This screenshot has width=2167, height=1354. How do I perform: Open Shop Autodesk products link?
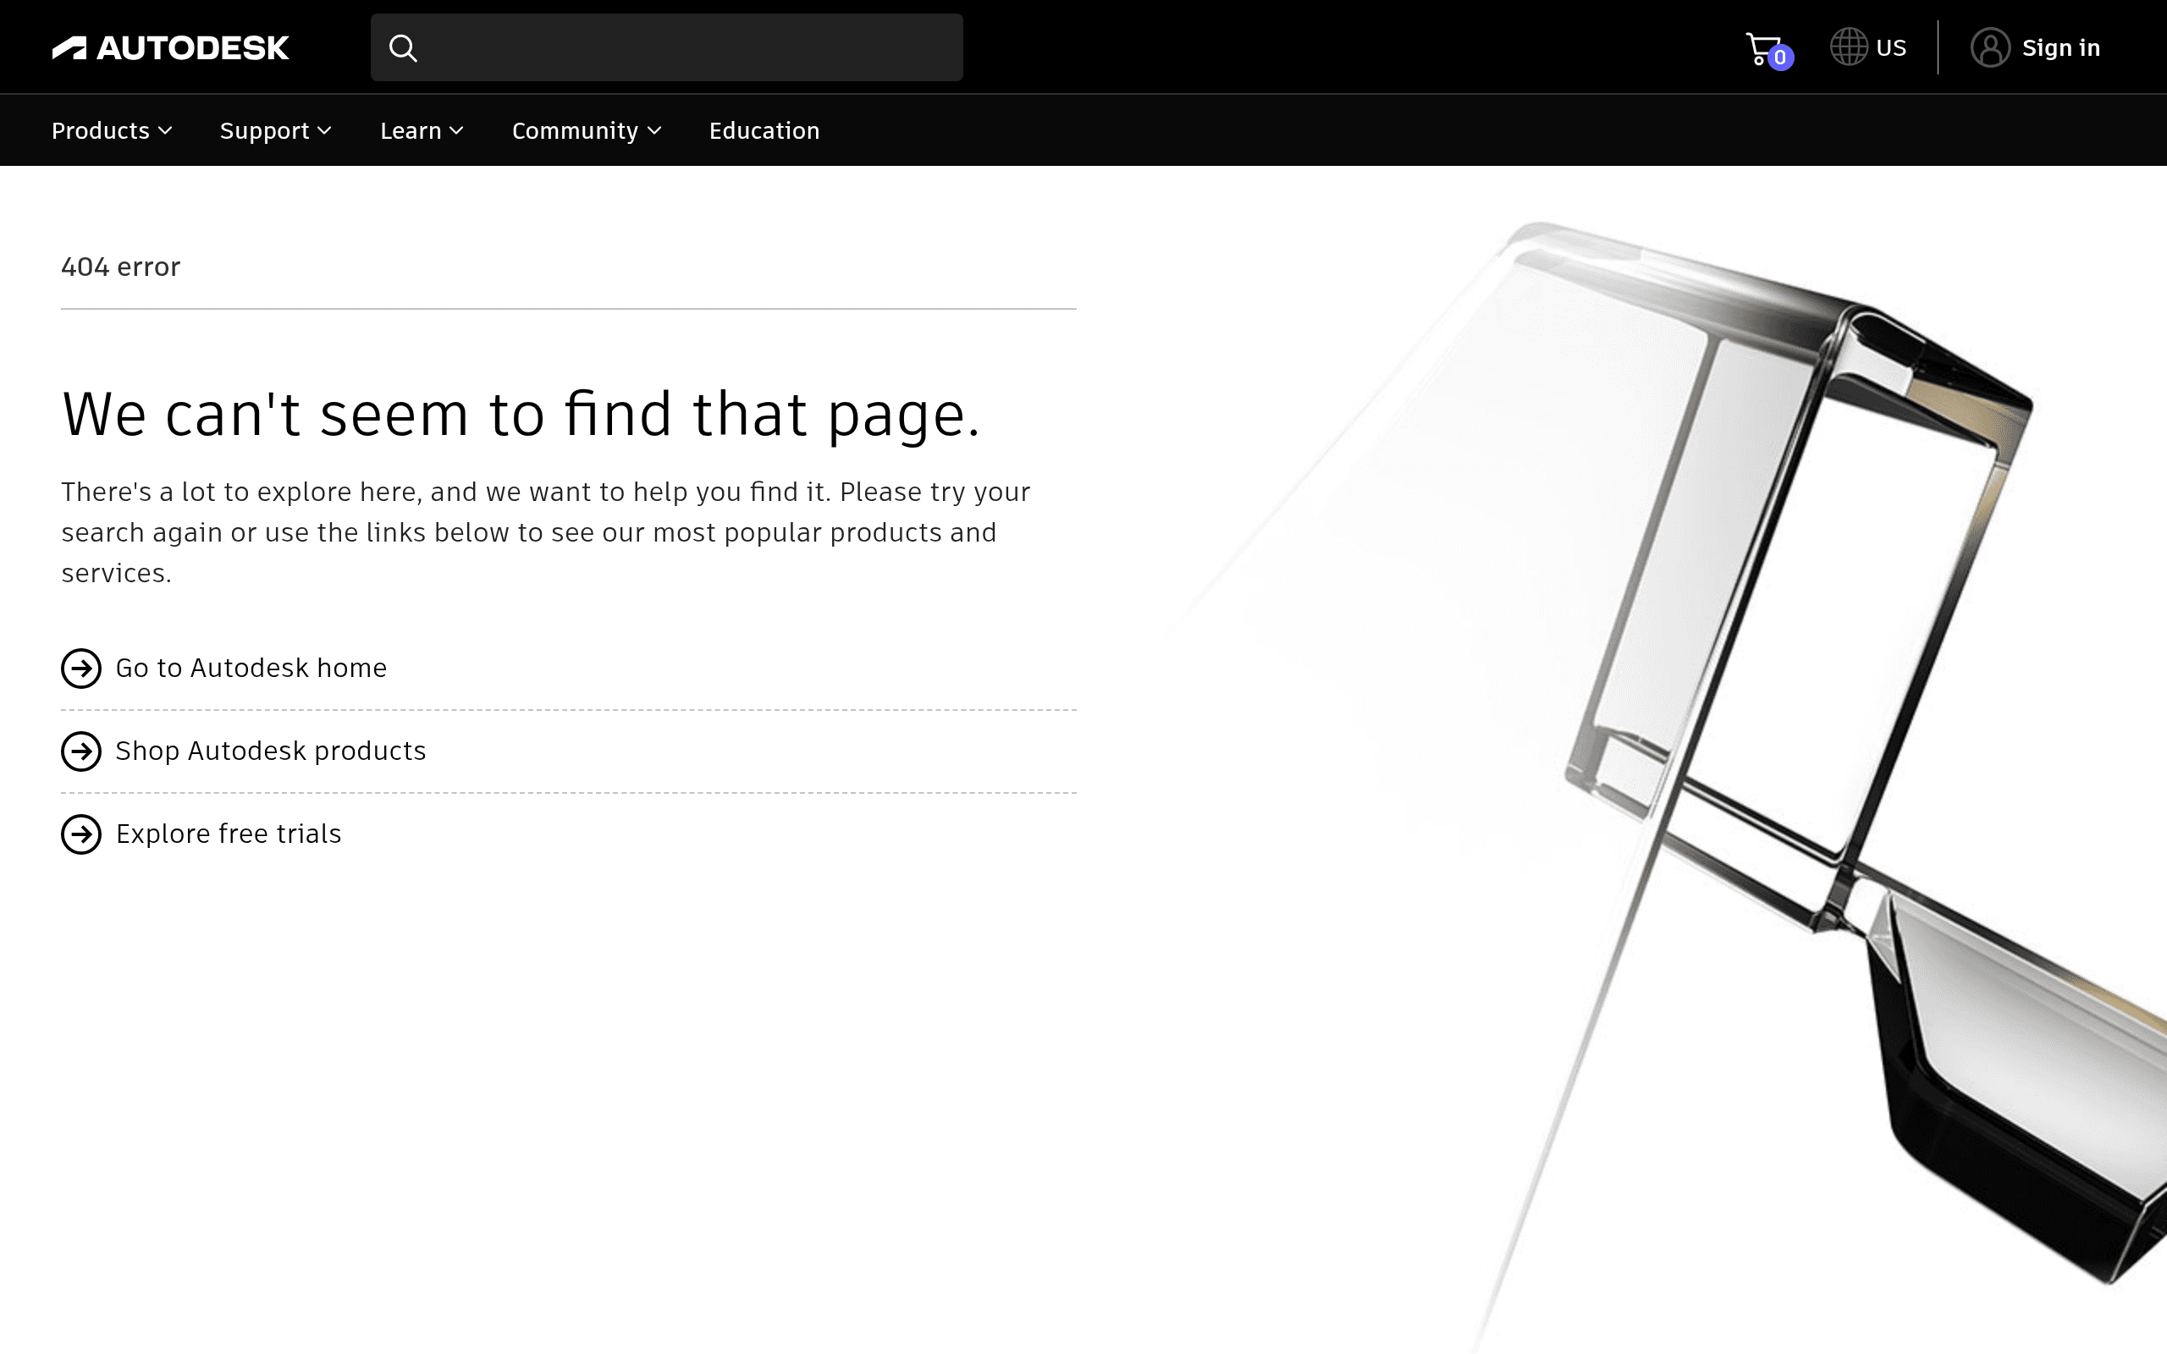270,751
